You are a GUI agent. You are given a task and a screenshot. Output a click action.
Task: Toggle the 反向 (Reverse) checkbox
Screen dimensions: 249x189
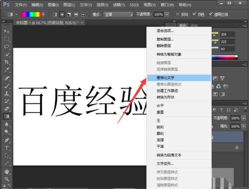[177, 14]
